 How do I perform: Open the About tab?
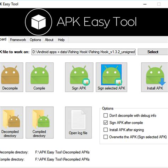pyautogui.click(x=49, y=40)
